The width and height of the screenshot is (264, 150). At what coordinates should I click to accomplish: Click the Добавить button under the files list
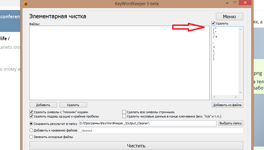pos(43,105)
